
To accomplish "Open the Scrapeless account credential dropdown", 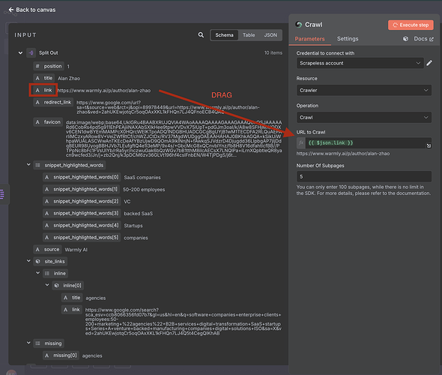I will pyautogui.click(x=360, y=63).
